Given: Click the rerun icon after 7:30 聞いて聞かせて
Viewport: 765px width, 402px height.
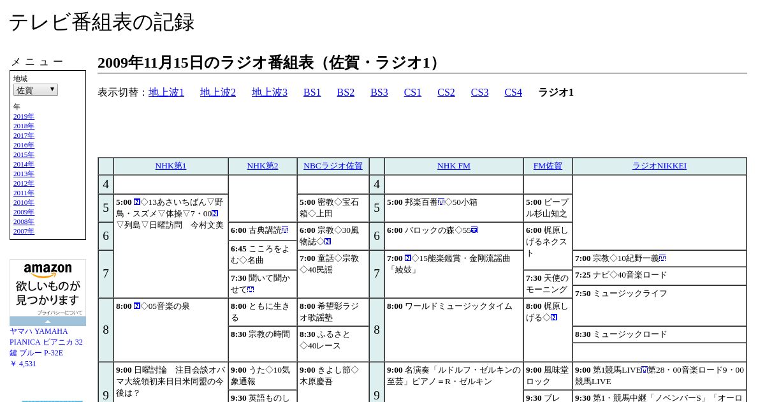Looking at the screenshot, I should point(251,289).
